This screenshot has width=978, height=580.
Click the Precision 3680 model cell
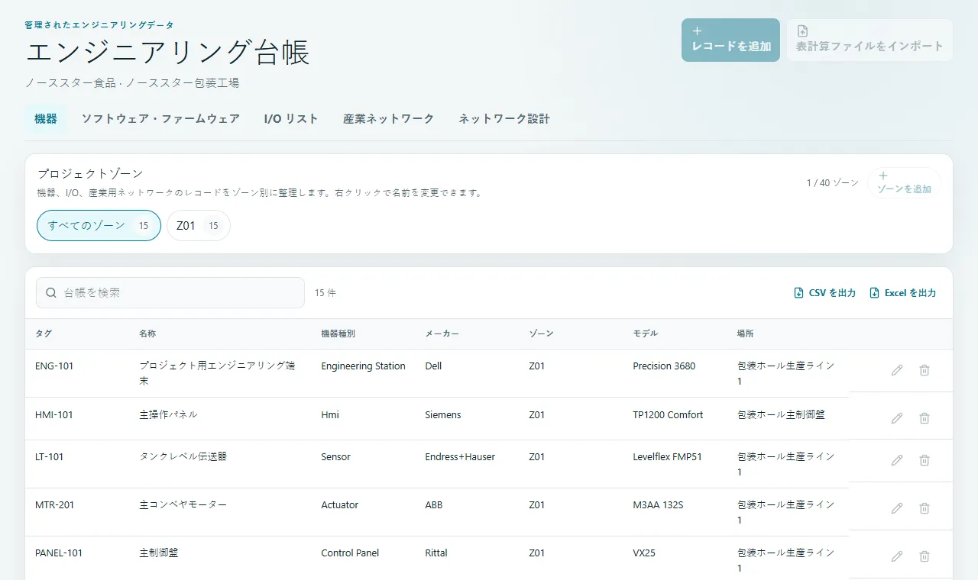click(x=664, y=366)
